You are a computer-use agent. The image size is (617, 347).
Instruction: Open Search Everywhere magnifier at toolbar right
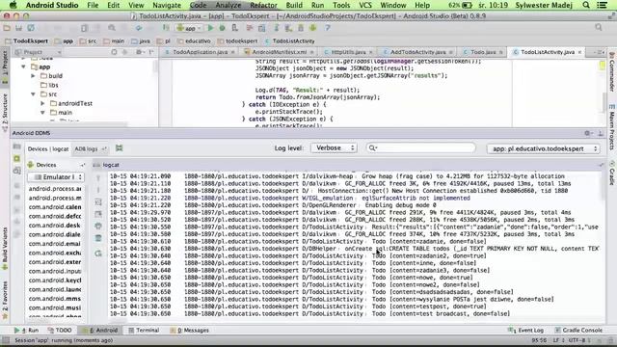click(599, 28)
